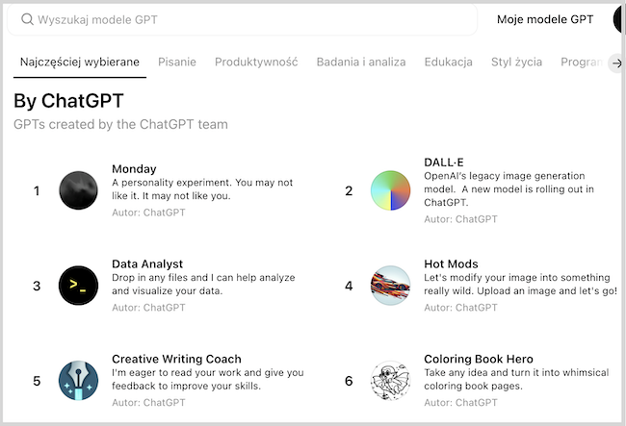Image resolution: width=626 pixels, height=426 pixels.
Task: Open the Coloring Book Hero sketch icon
Action: point(390,381)
